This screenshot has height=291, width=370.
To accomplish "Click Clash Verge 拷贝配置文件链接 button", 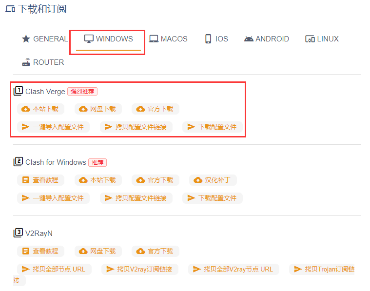I will pyautogui.click(x=136, y=127).
